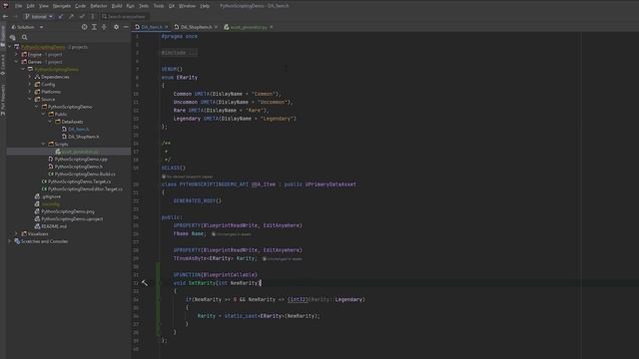Click the Update Project toolbar icon

(x=61, y=17)
